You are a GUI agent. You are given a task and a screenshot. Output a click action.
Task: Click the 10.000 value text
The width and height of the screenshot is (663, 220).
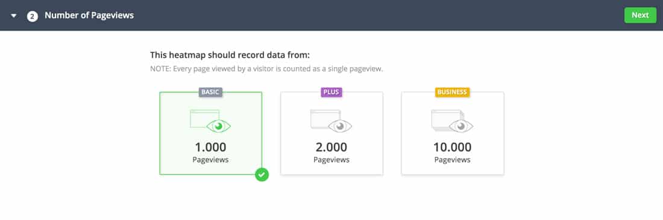(x=453, y=147)
